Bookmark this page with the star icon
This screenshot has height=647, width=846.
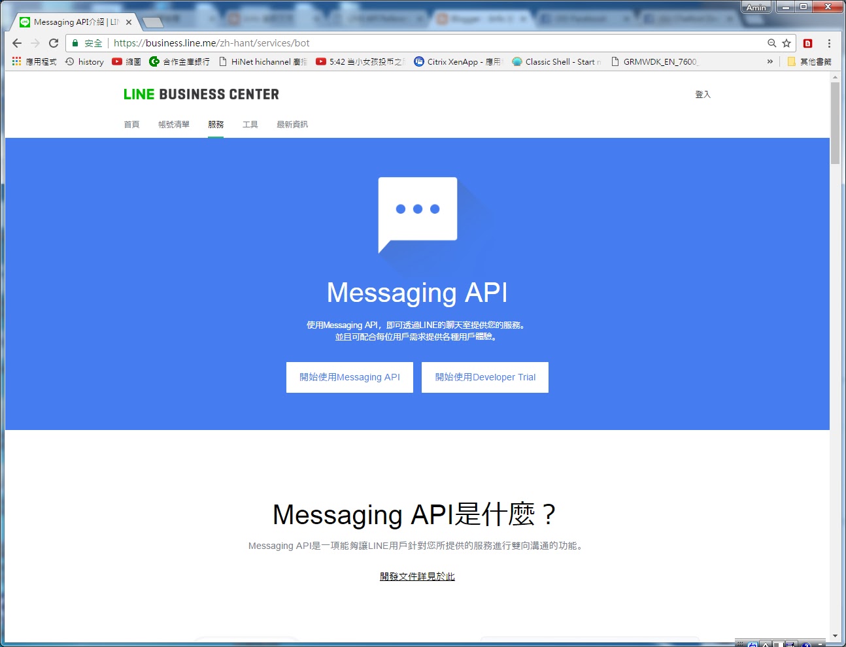coord(786,42)
